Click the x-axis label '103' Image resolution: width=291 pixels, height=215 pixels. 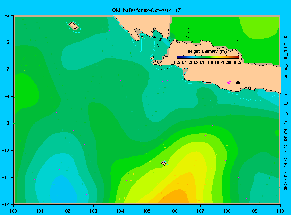click(x=93, y=211)
